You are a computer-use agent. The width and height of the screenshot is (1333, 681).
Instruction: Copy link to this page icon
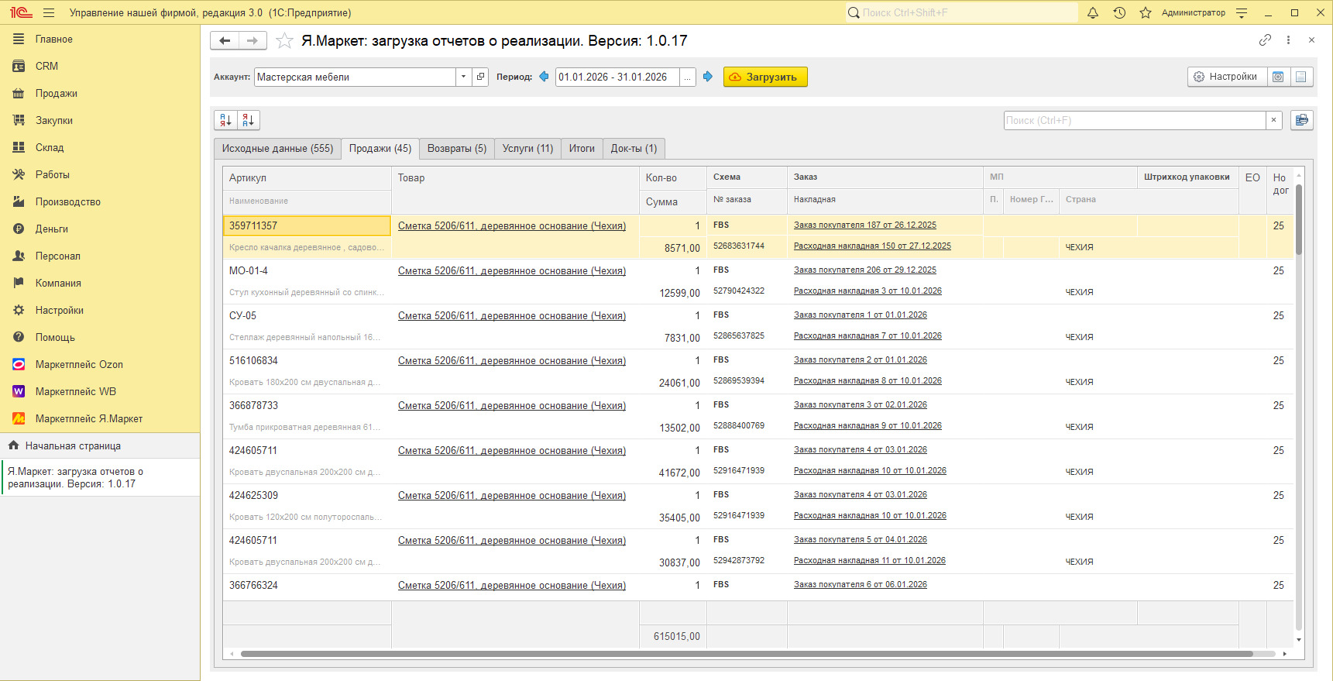pyautogui.click(x=1265, y=40)
